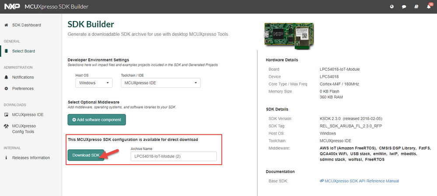
Task: Click the Hardware Details heading
Action: point(282,60)
